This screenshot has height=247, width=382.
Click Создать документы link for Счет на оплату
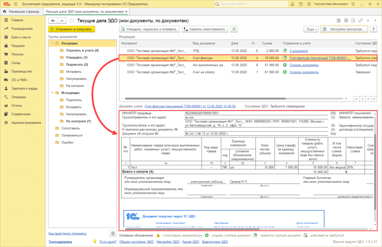pyautogui.click(x=304, y=72)
